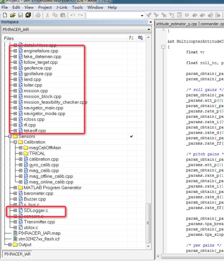
Task: Click the Copy toolbar icon
Action: pos(55,15)
